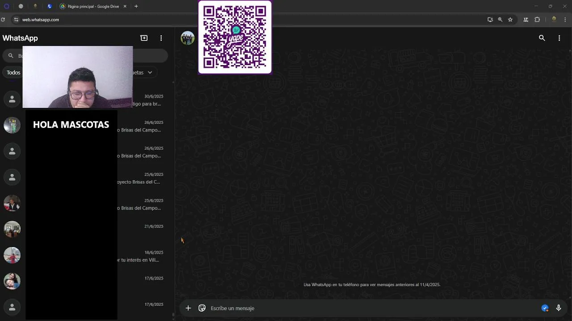The image size is (572, 321).
Task: Open the WhatsApp sidebar three-dot menu
Action: click(x=161, y=38)
